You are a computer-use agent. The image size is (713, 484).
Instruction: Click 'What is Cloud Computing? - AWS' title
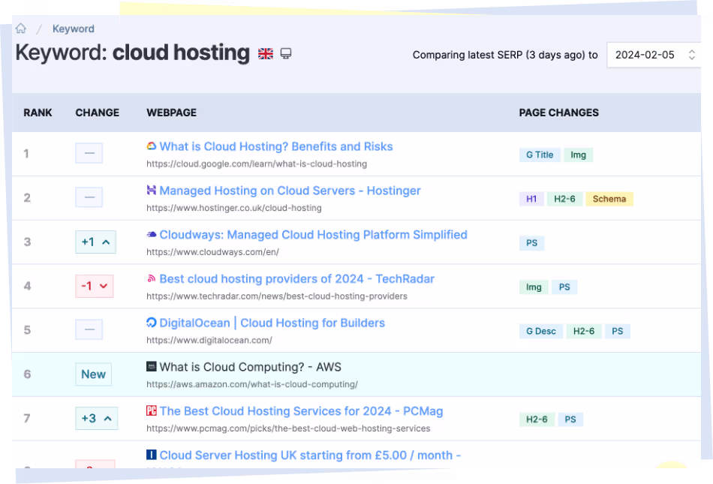point(250,367)
